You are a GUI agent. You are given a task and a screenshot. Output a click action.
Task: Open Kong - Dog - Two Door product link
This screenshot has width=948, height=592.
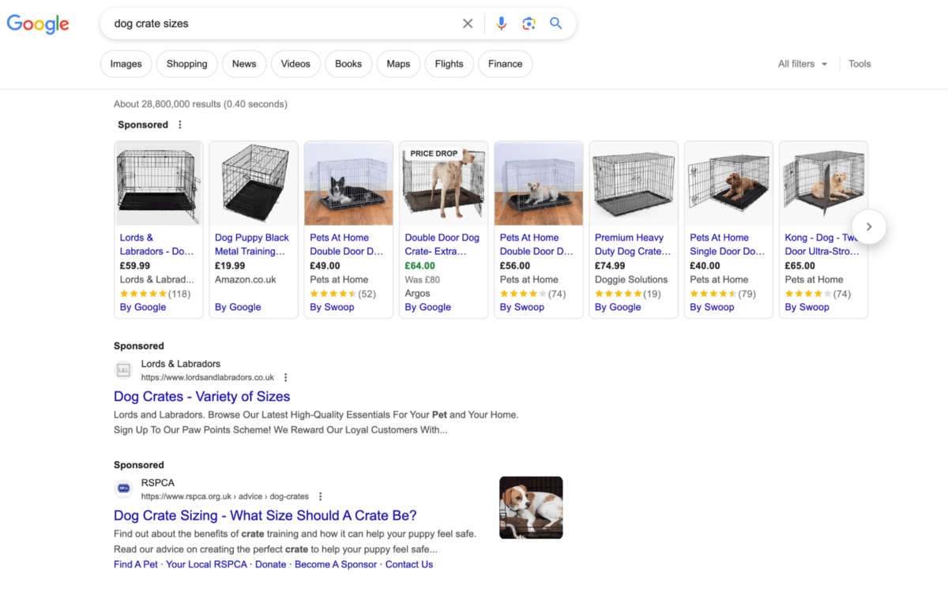pos(822,245)
